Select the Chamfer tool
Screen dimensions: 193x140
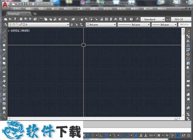(x=188, y=95)
